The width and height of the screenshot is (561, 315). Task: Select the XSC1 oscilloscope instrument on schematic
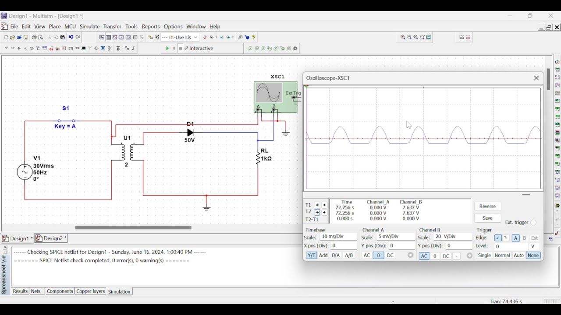click(x=276, y=97)
